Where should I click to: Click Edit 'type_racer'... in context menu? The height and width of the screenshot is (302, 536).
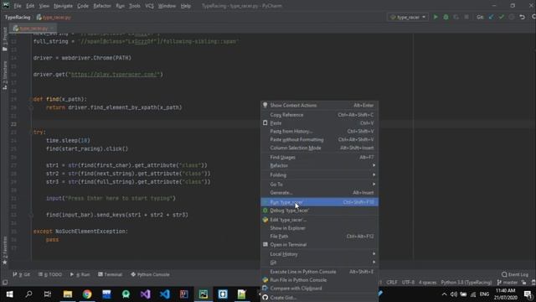pos(319,220)
